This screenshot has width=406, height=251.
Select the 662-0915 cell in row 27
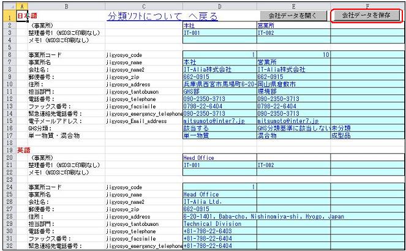pos(220,209)
